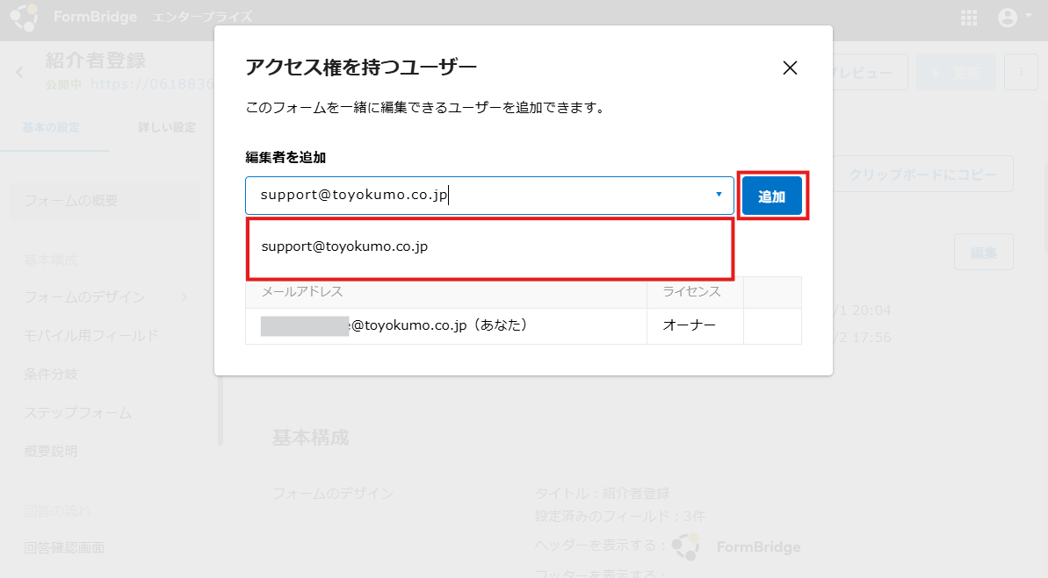Close the アクセス権を持つユーザー dialog
Screen dimensions: 1048x578
[790, 68]
